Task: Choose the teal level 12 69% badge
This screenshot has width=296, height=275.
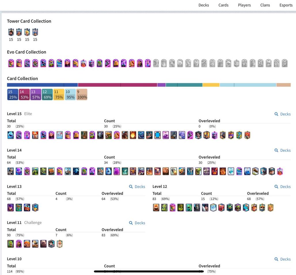Action: coord(47,95)
